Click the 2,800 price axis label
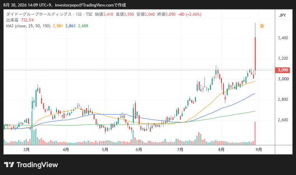 283,99
